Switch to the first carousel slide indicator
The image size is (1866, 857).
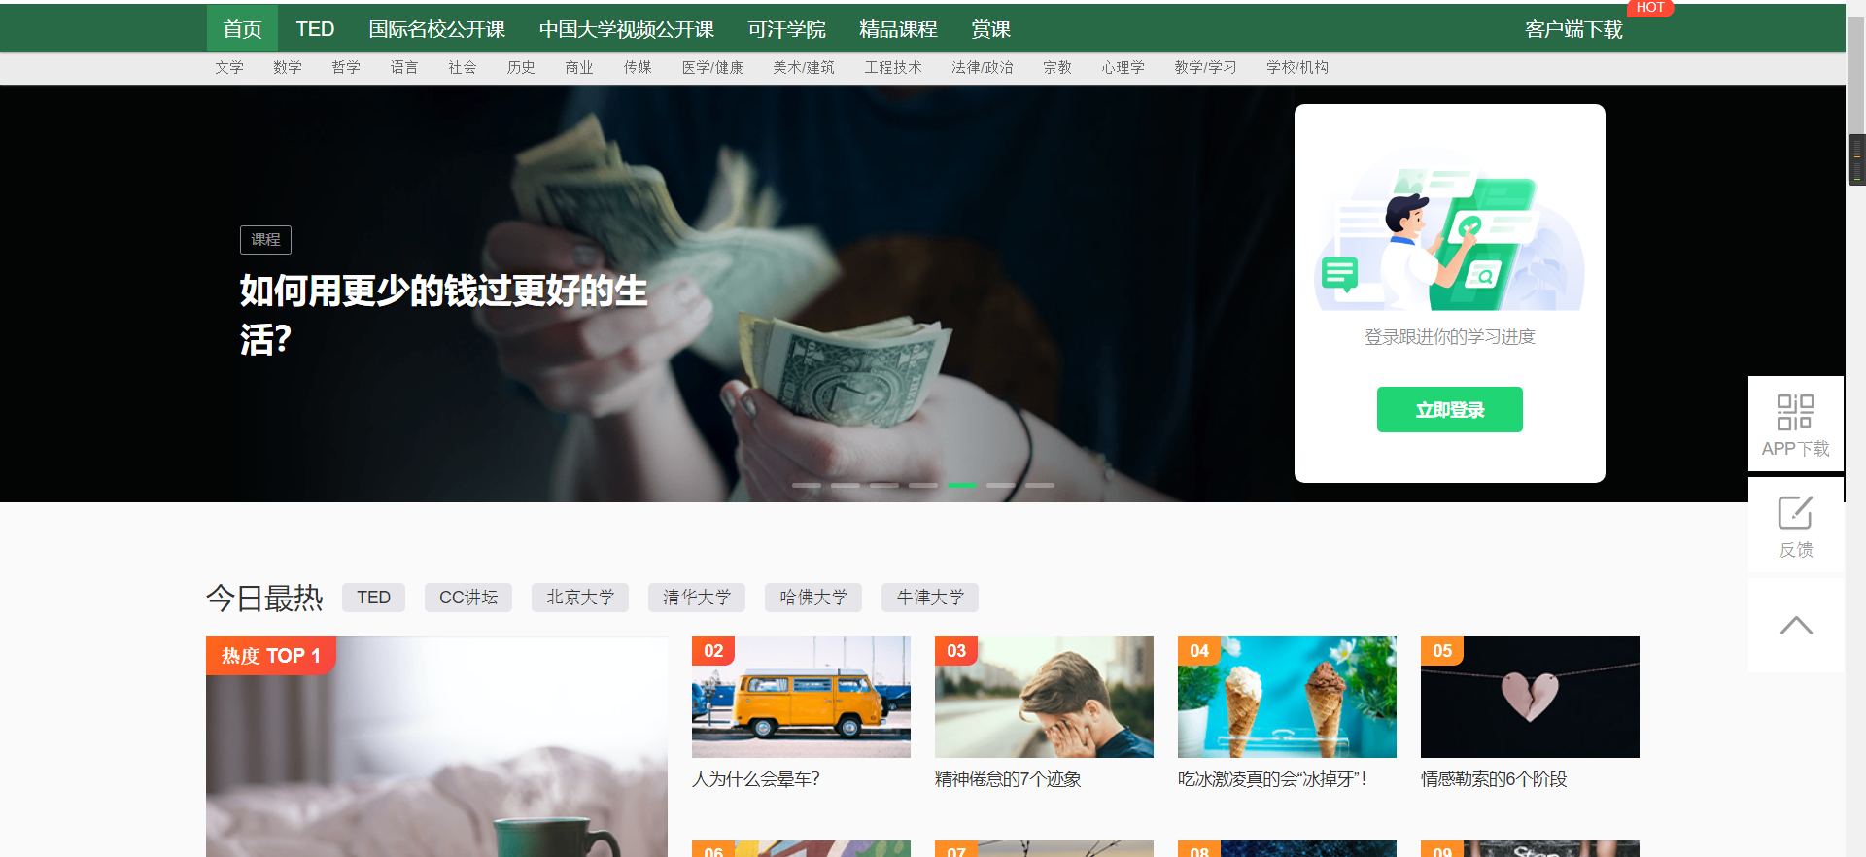pyautogui.click(x=806, y=485)
